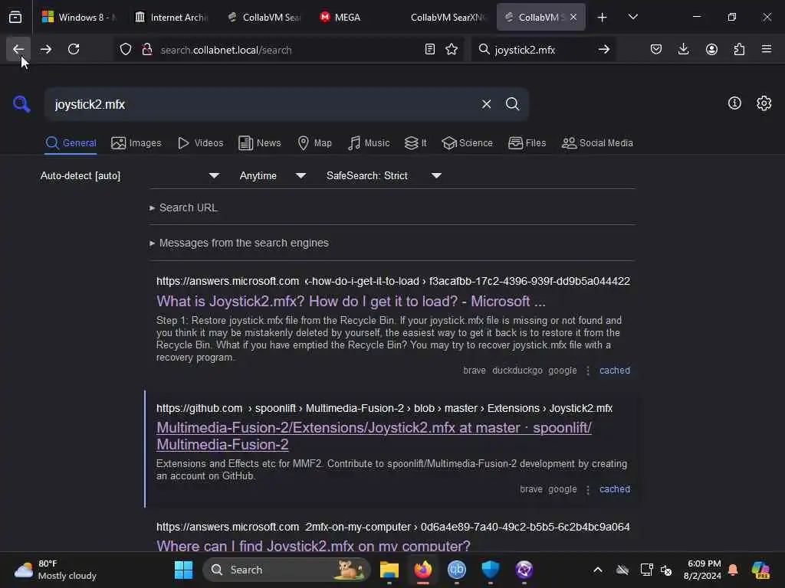Go forward with the browser forward arrow
The width and height of the screenshot is (785, 588).
click(x=45, y=50)
